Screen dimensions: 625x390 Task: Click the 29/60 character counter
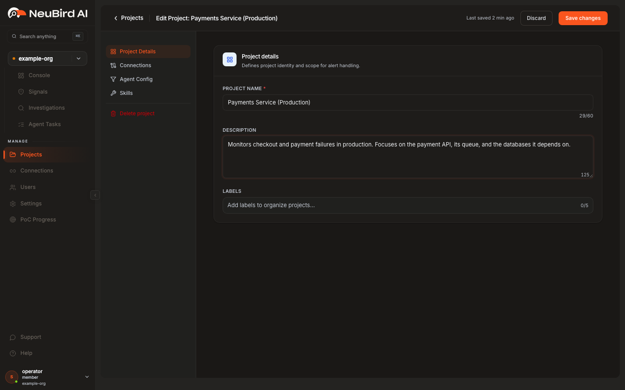click(586, 116)
